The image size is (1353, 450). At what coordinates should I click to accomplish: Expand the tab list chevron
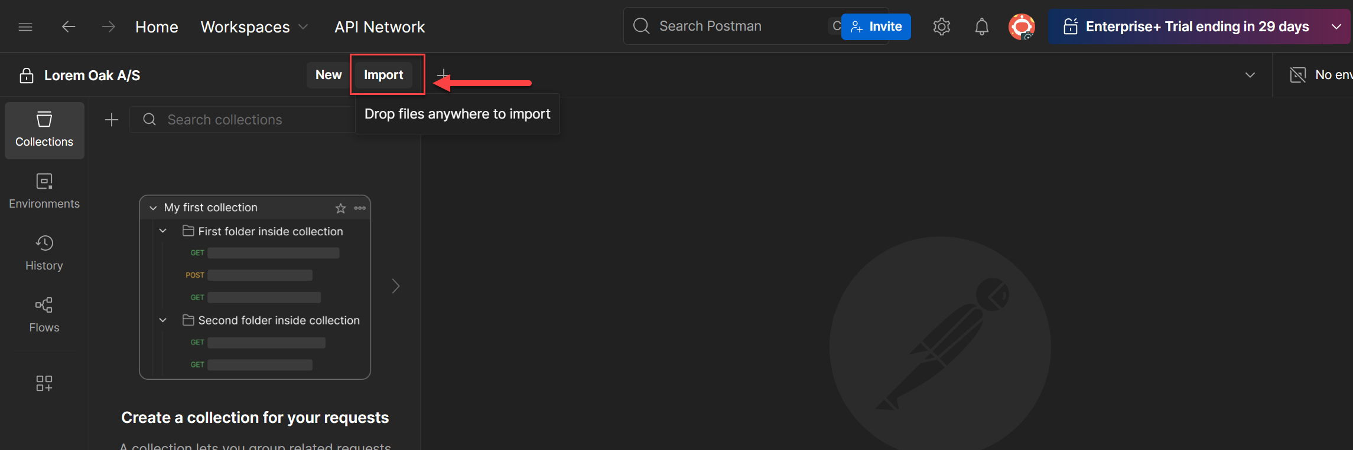[1250, 75]
